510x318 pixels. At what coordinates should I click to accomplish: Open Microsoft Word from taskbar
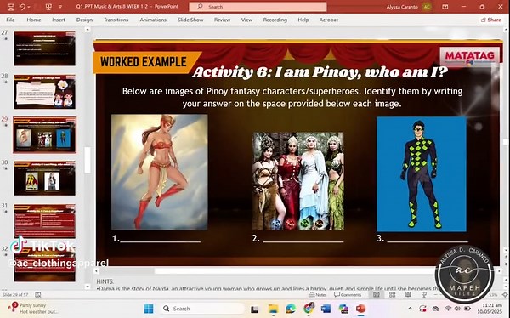point(326,309)
